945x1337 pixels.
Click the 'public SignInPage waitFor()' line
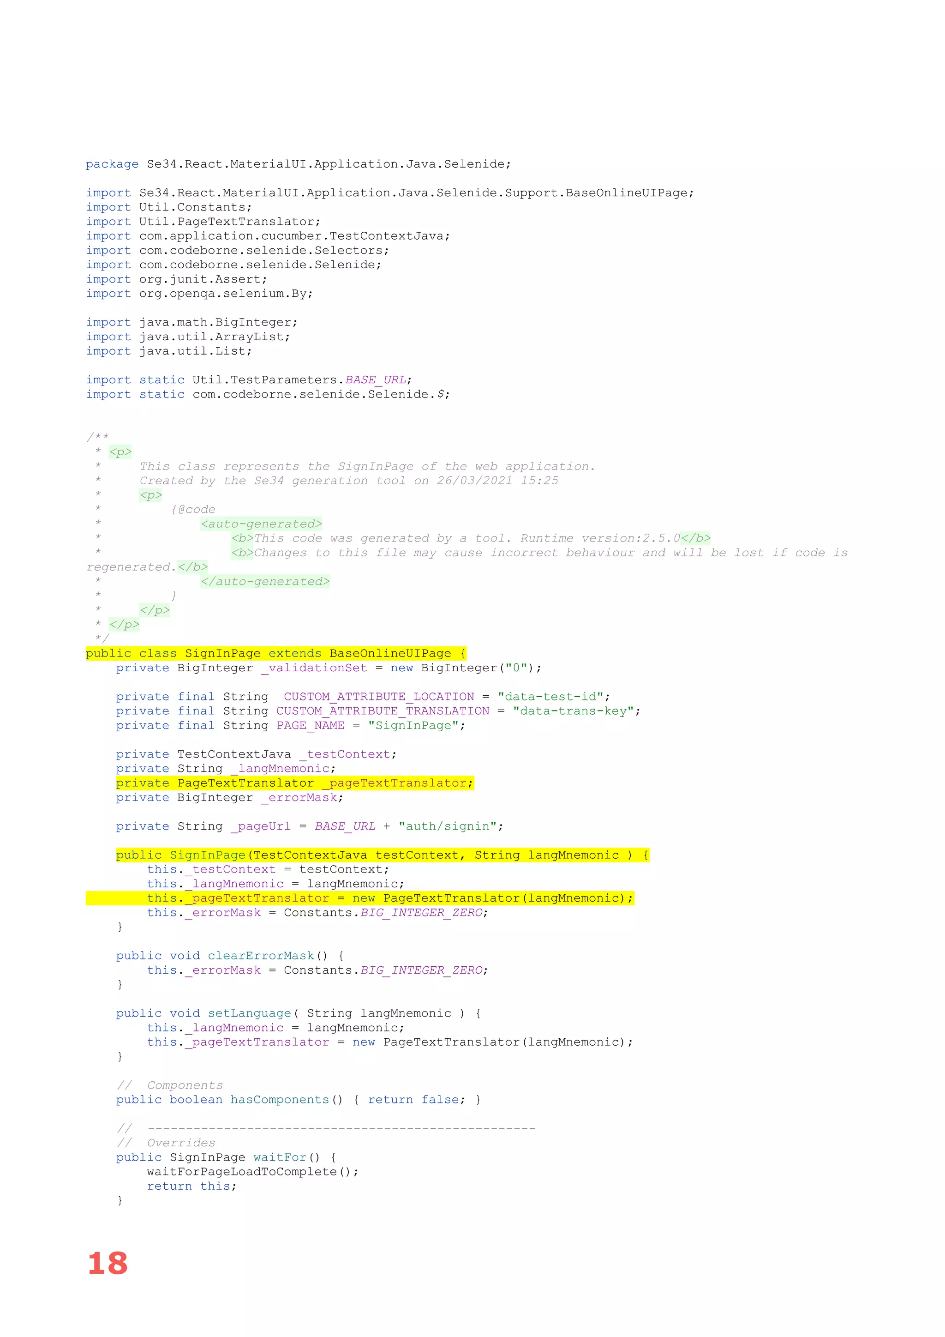(x=226, y=1157)
